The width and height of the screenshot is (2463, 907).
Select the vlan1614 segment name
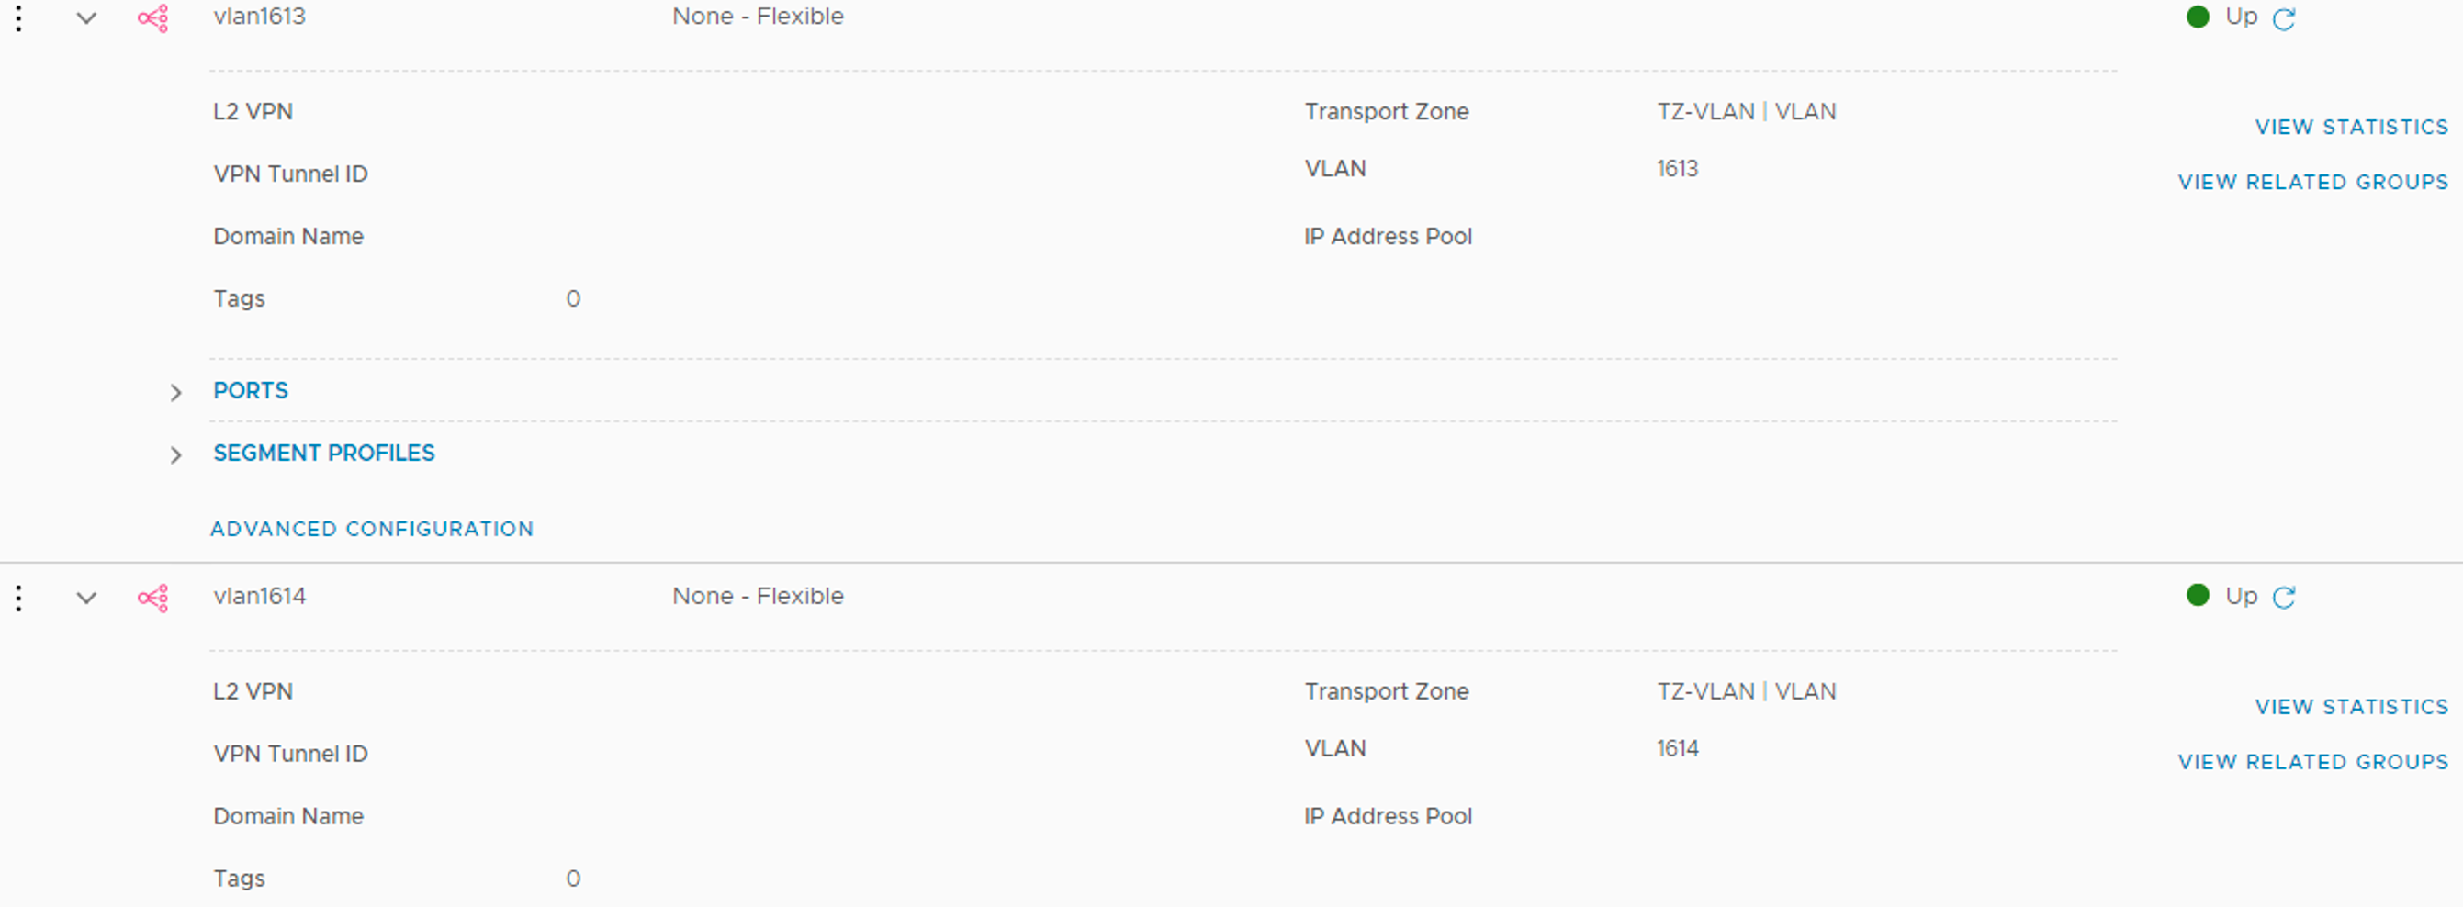pyautogui.click(x=259, y=597)
